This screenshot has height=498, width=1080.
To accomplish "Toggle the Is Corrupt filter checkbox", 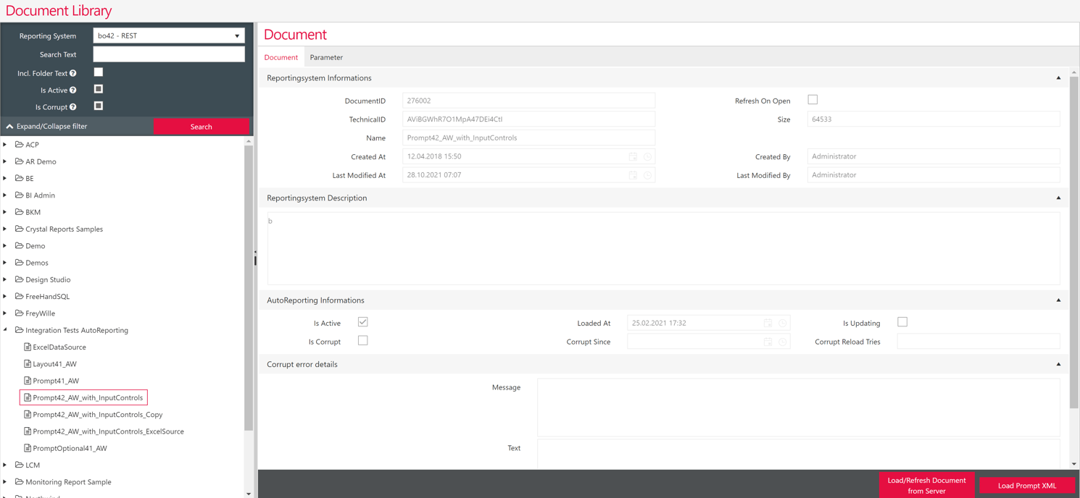I will tap(99, 106).
